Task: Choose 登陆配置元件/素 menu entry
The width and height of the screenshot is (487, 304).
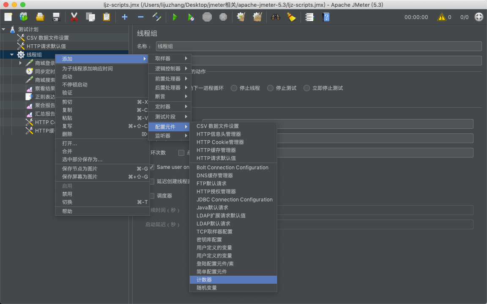Action: click(233, 263)
